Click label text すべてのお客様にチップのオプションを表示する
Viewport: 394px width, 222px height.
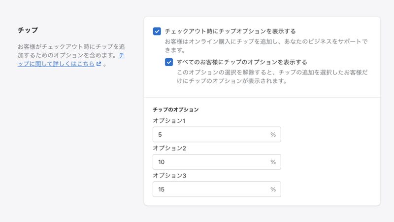(x=242, y=62)
